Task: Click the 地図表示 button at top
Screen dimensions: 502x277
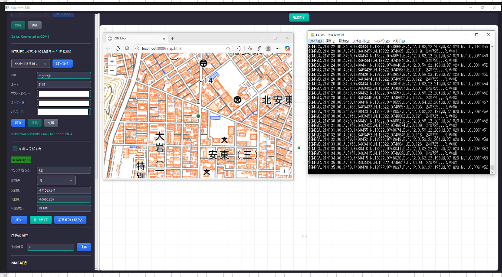Action: [x=299, y=17]
